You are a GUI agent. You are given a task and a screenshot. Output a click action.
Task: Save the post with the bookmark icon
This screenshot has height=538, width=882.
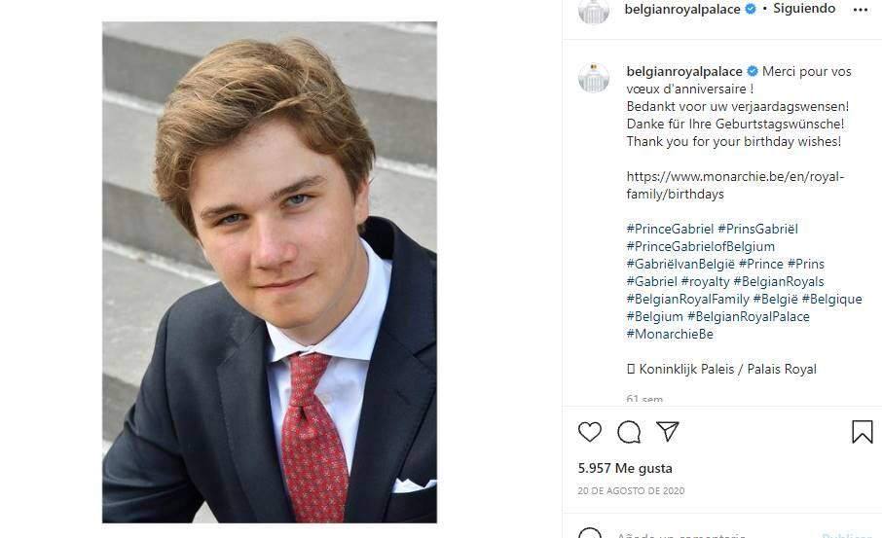pos(862,432)
